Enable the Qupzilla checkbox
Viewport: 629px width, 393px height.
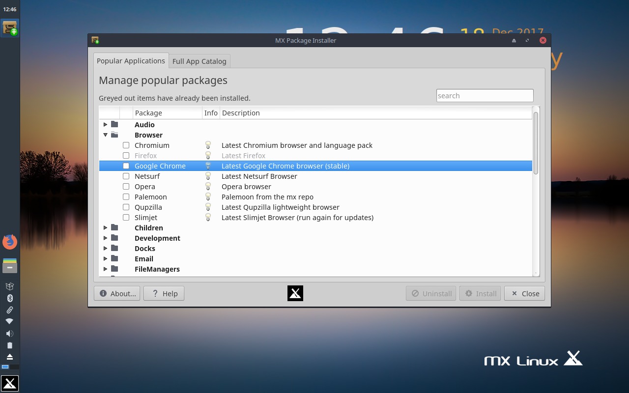(126, 207)
